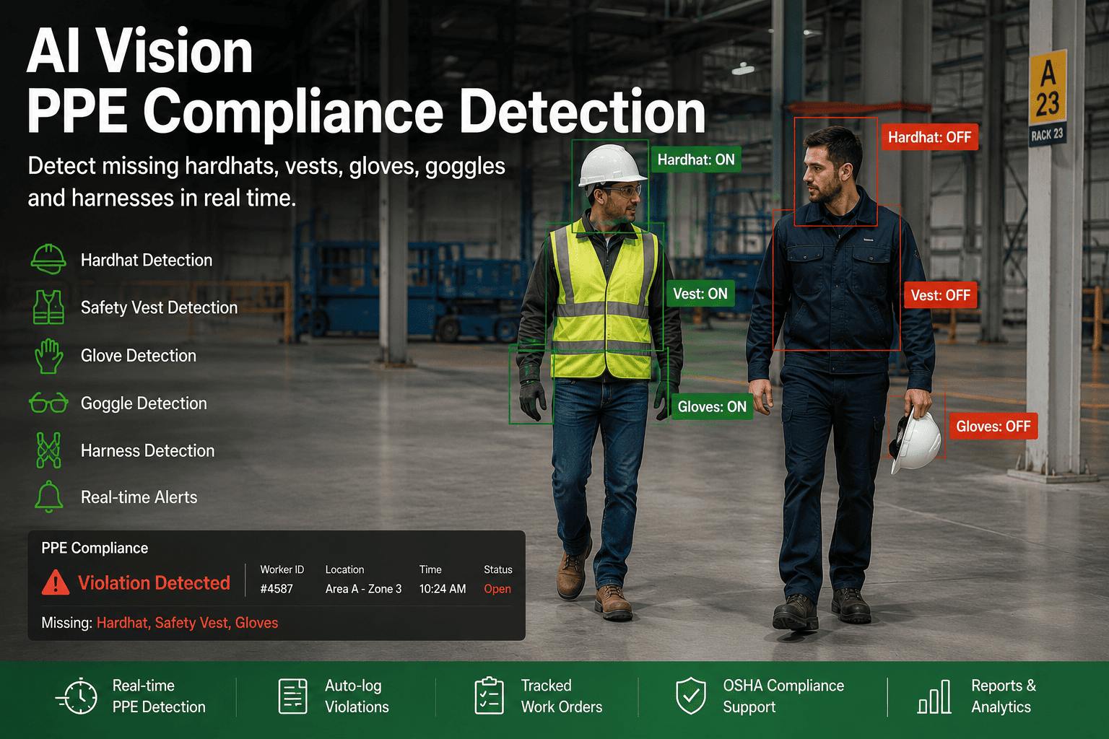Screen dimensions: 1109x739
Task: Click 'Reports & Analytics' footer text
Action: click(1004, 696)
